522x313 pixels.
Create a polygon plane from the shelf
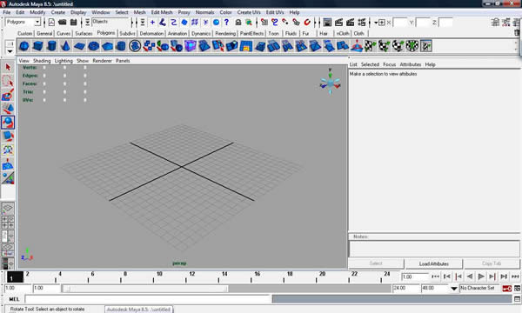click(x=79, y=46)
